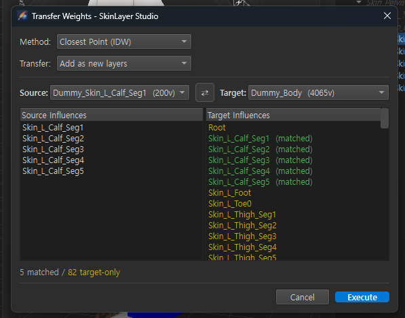Image resolution: width=405 pixels, height=318 pixels.
Task: Open the Transfer dropdown Add as new layers
Action: (124, 63)
